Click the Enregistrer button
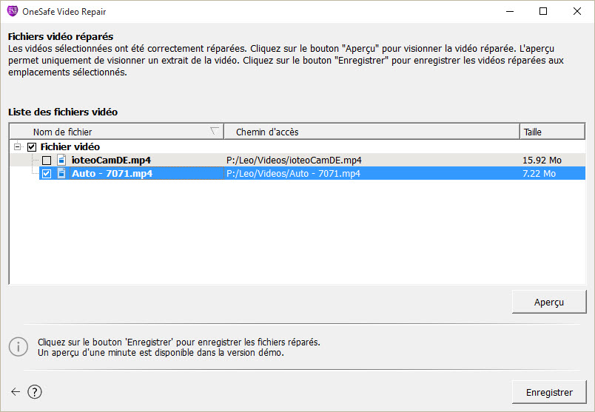595x412 pixels. (x=548, y=392)
